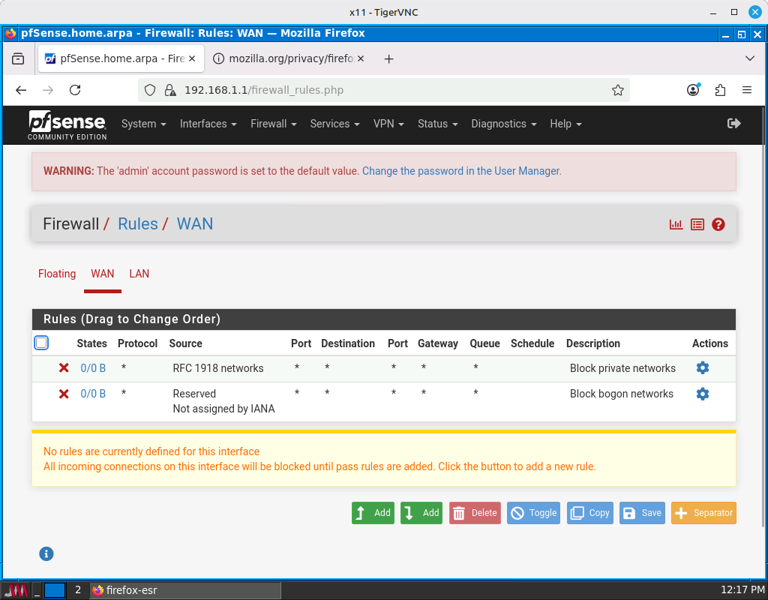The height and width of the screenshot is (600, 768).
Task: Click the address bar URL field
Action: click(x=390, y=90)
